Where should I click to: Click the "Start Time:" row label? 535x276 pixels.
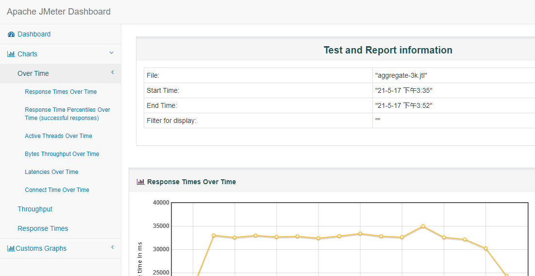[163, 90]
